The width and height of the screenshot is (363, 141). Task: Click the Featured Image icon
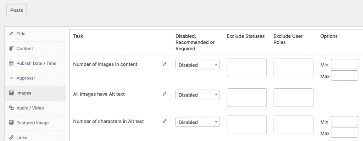(11, 123)
